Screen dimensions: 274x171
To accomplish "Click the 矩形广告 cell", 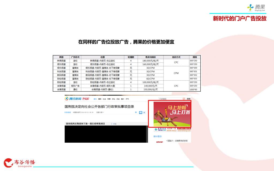I will point(75,86).
